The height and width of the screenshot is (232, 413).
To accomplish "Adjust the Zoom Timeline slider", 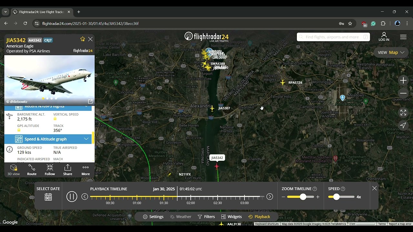I will tap(303, 197).
